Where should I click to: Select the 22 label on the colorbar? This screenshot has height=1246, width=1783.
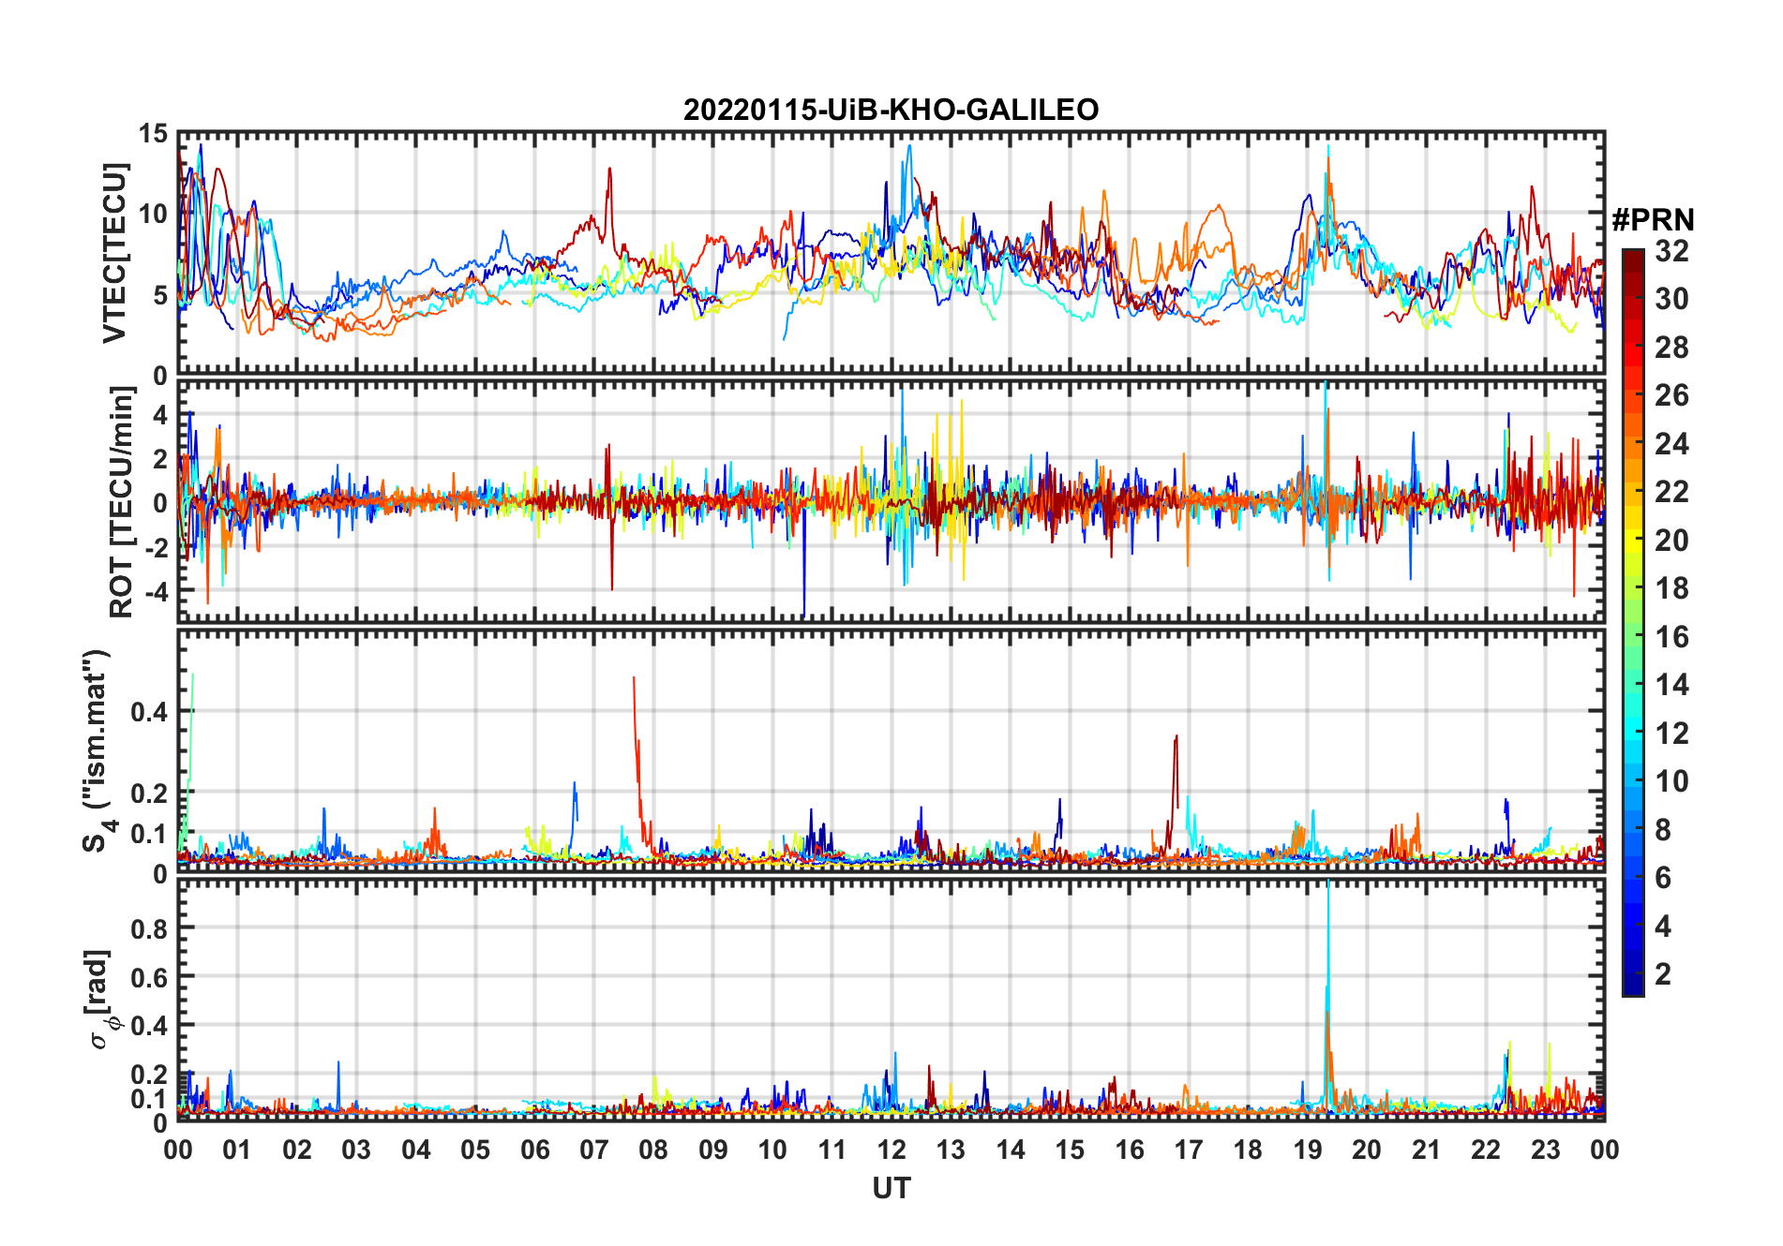coord(1671,492)
